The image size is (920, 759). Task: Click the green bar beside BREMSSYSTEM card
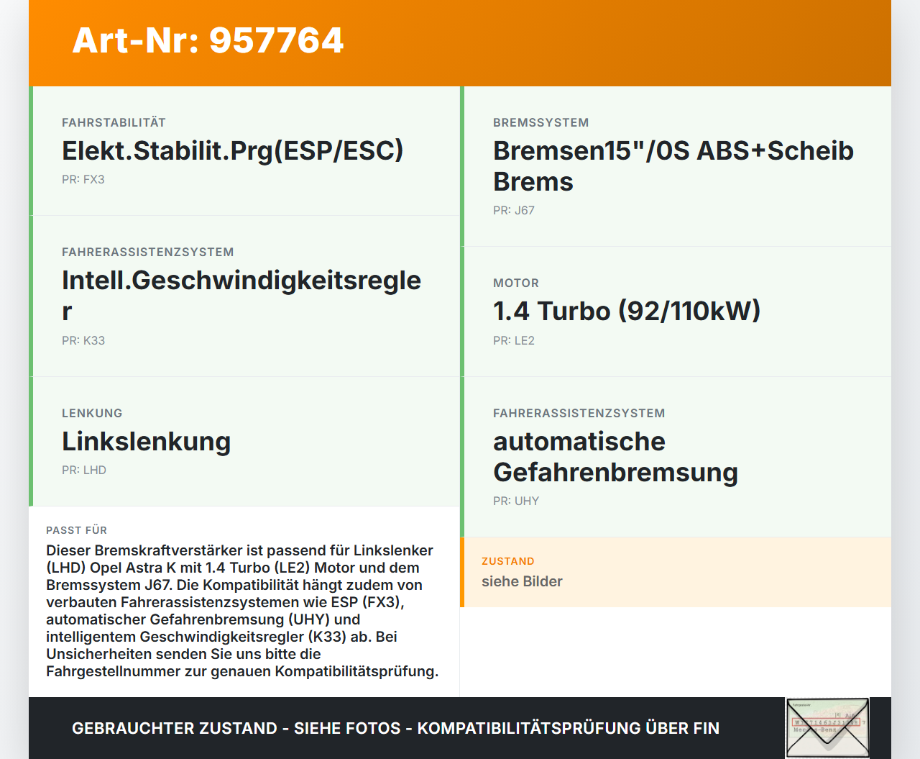(461, 164)
